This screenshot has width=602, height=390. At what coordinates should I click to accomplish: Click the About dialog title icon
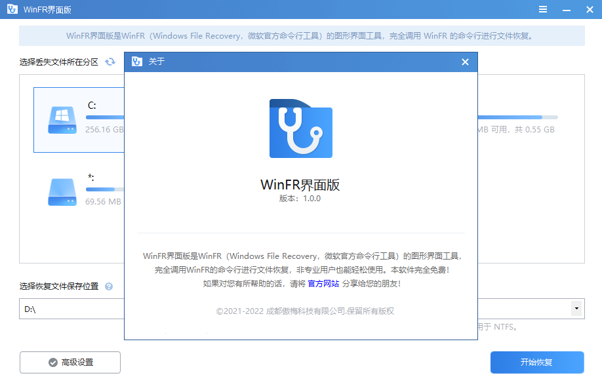click(x=137, y=62)
